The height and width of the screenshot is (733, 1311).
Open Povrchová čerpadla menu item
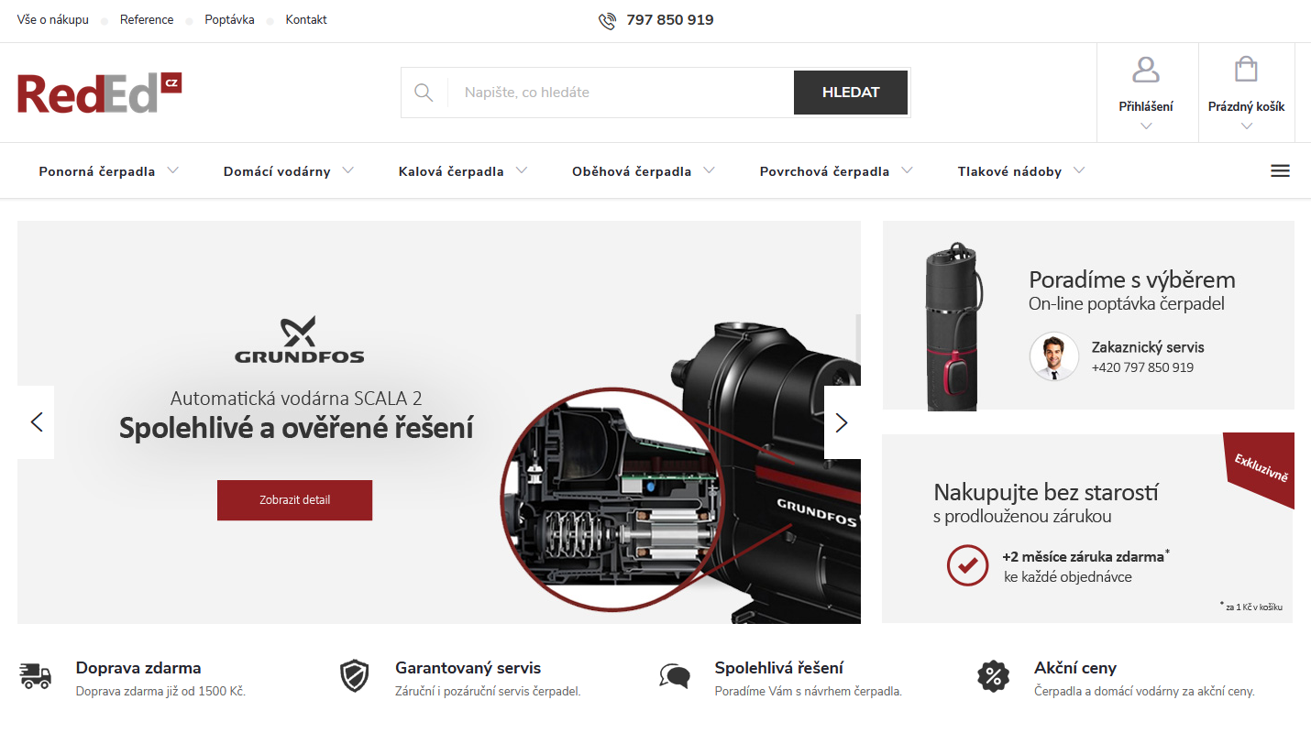[825, 171]
